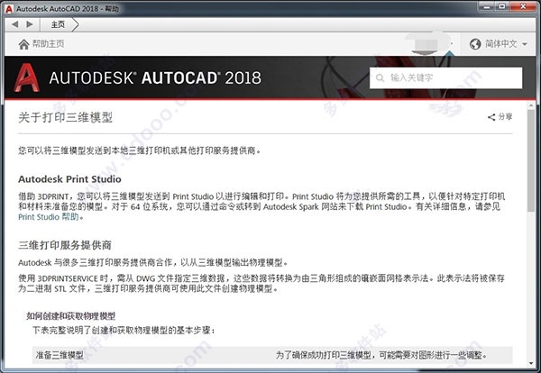The width and height of the screenshot is (541, 373).
Task: Expand the 简体中文 language dropdown
Action: (x=525, y=44)
